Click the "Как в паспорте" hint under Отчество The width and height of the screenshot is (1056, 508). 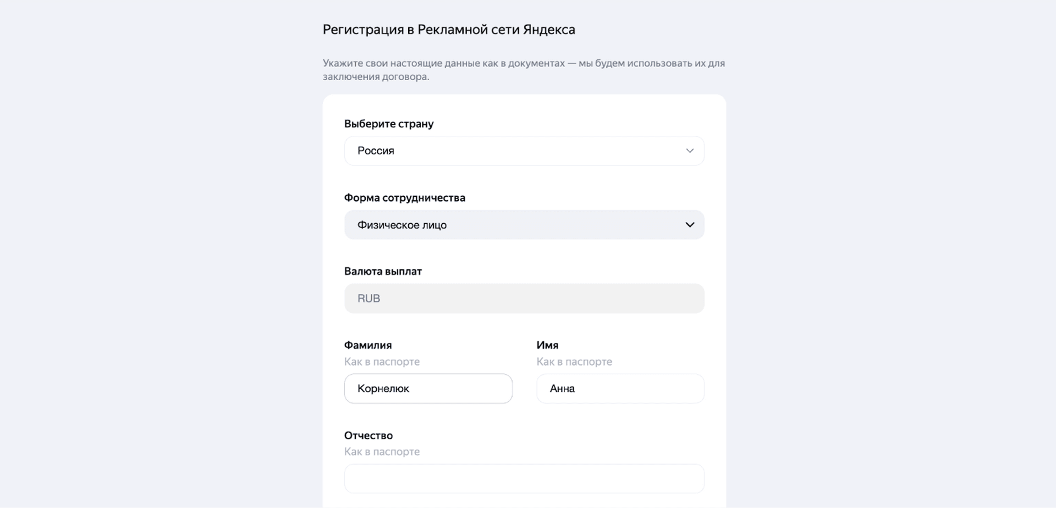pos(382,452)
